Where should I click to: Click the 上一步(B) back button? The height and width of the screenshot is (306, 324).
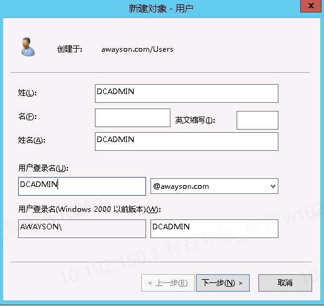[x=168, y=283]
